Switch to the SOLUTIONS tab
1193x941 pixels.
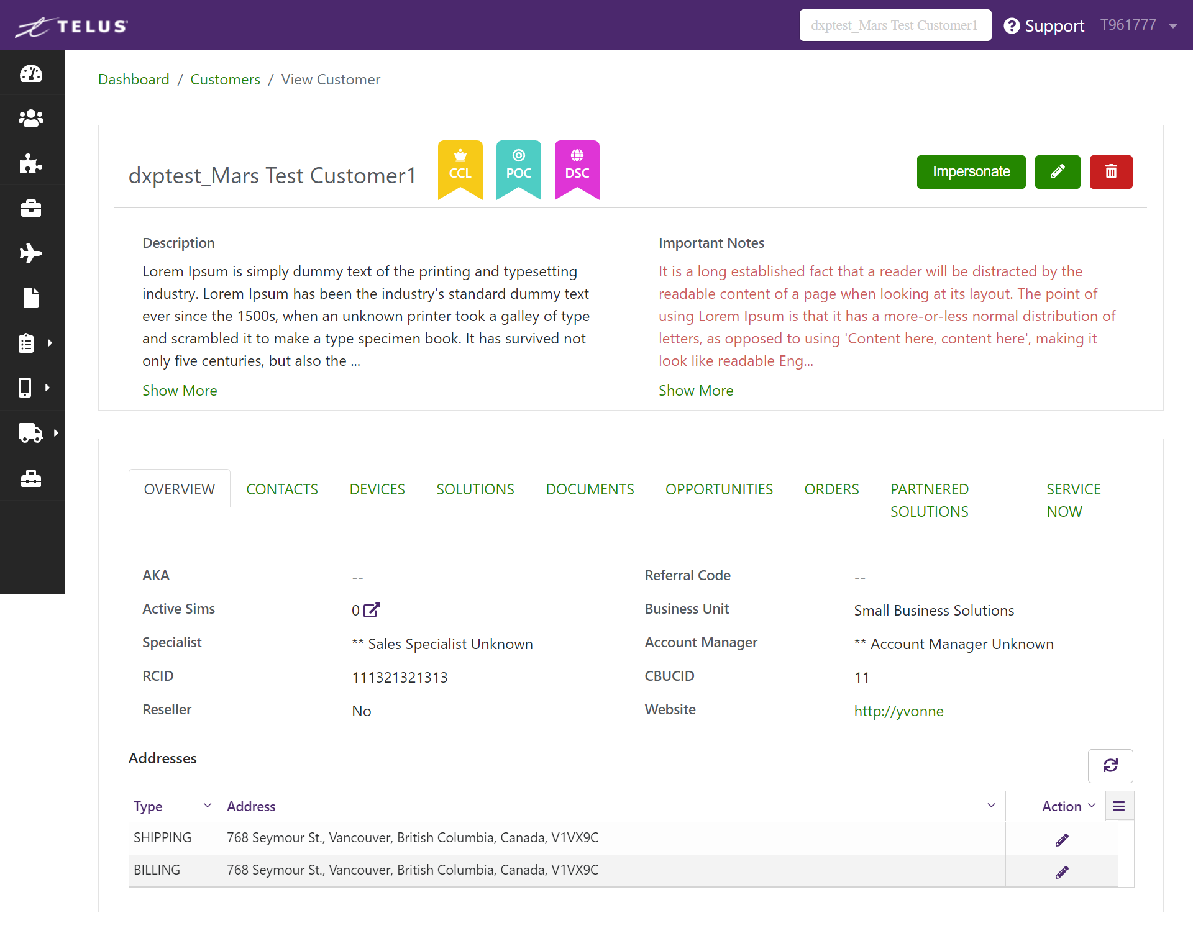pos(475,489)
